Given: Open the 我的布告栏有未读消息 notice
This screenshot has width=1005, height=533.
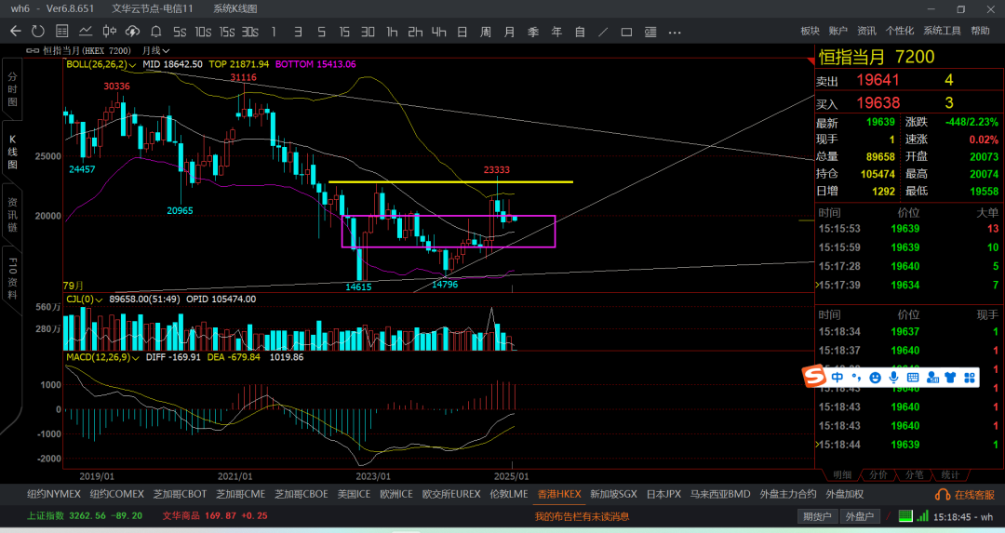Looking at the screenshot, I should (582, 516).
